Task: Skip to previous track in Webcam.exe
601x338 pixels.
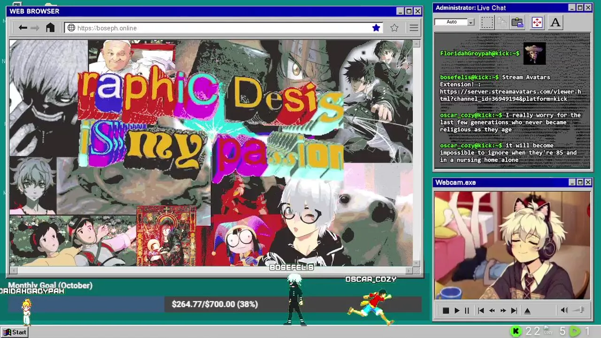Action: coord(481,310)
